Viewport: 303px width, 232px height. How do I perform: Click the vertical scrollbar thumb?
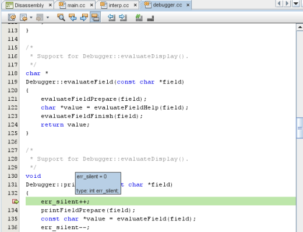[300, 128]
